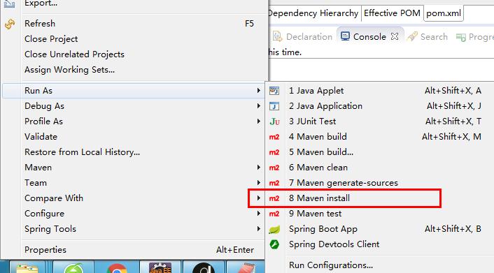This screenshot has width=494, height=273.
Task: Run 6 Maven clean
Action: 380,168
